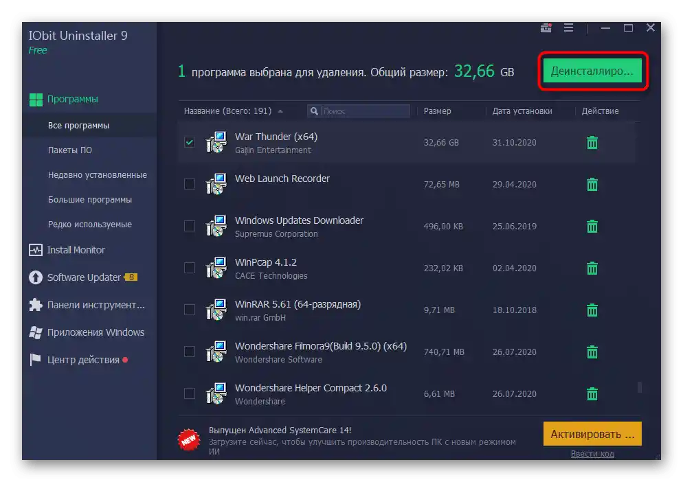Click the trash icon in WinPcap 4.1.2 row
The image size is (683, 482).
592,268
